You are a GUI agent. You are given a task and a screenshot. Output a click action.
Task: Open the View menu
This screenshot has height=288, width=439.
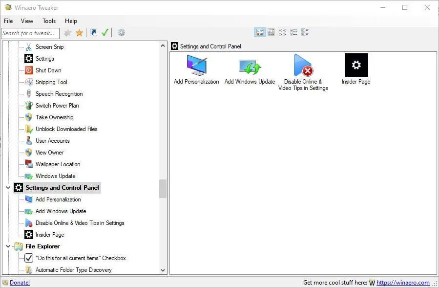(27, 21)
